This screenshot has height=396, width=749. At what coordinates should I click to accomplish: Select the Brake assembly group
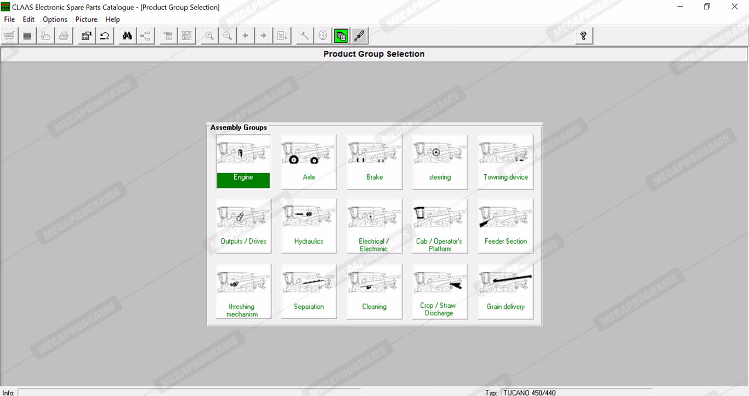pos(374,162)
